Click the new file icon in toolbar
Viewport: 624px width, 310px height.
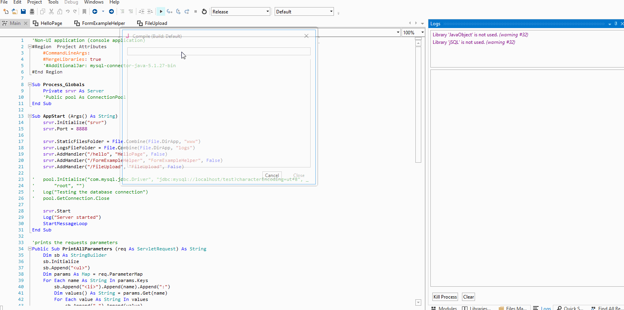tap(6, 11)
